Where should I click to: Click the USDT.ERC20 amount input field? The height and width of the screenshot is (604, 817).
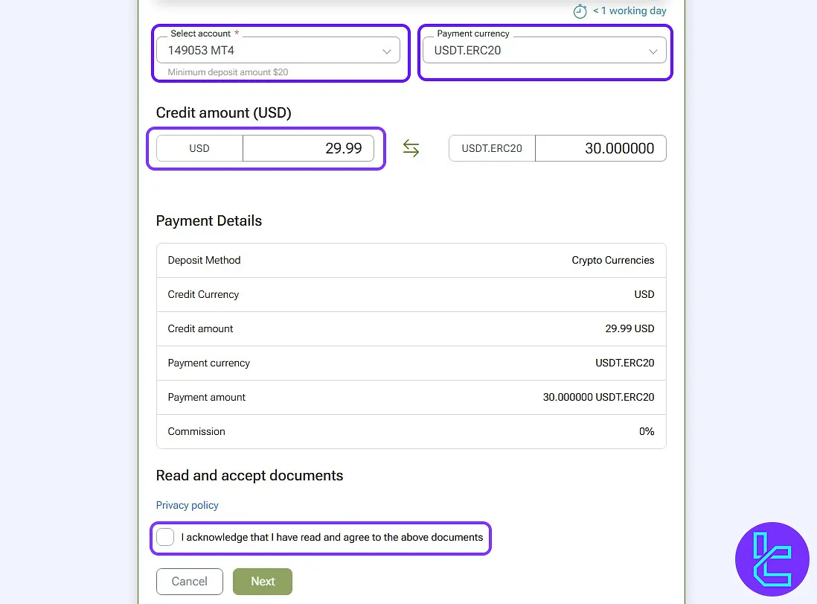point(600,148)
